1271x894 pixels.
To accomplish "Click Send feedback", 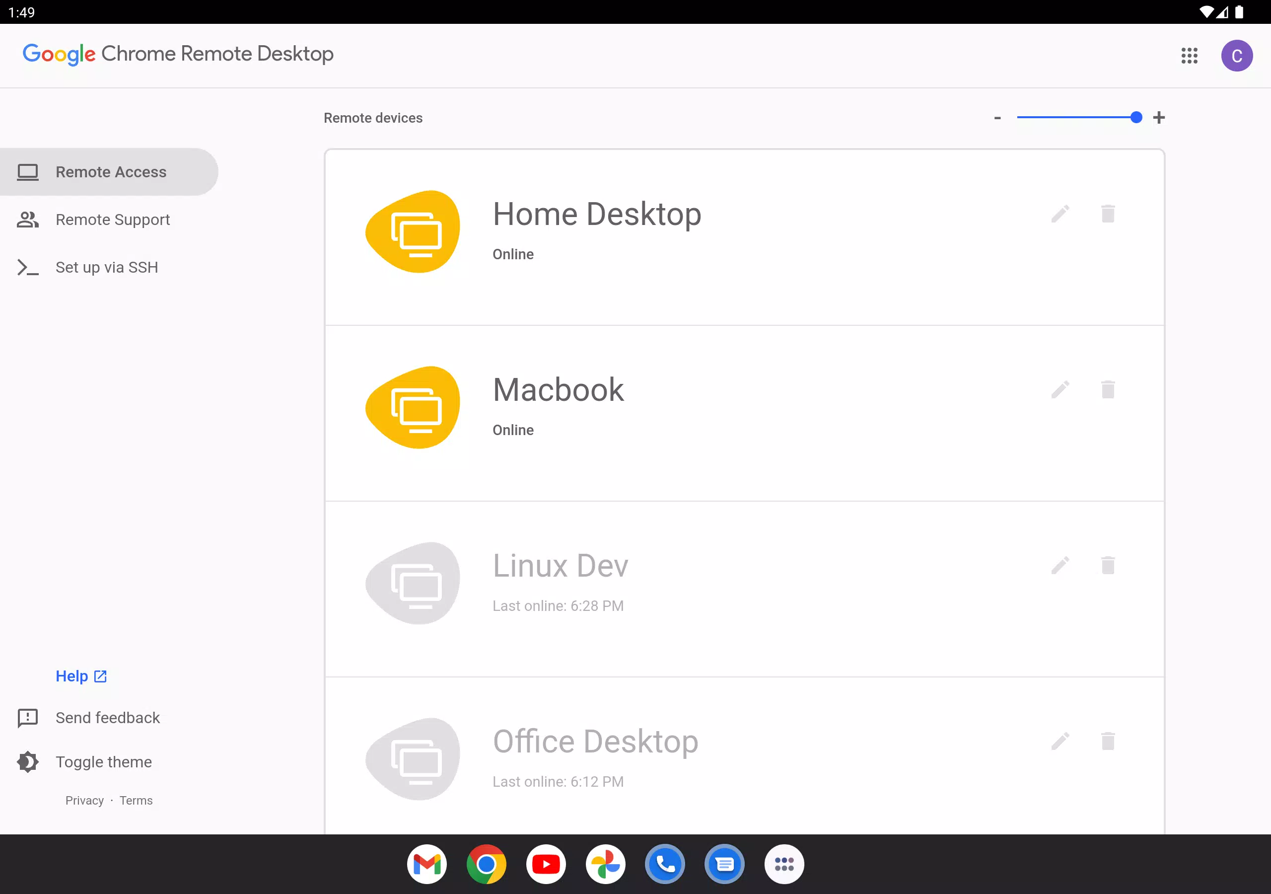I will point(107,718).
